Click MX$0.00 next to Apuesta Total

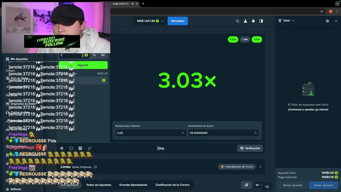pyautogui.click(x=328, y=173)
